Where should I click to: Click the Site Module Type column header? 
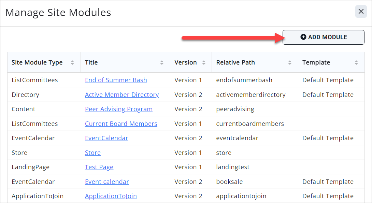[x=37, y=62]
